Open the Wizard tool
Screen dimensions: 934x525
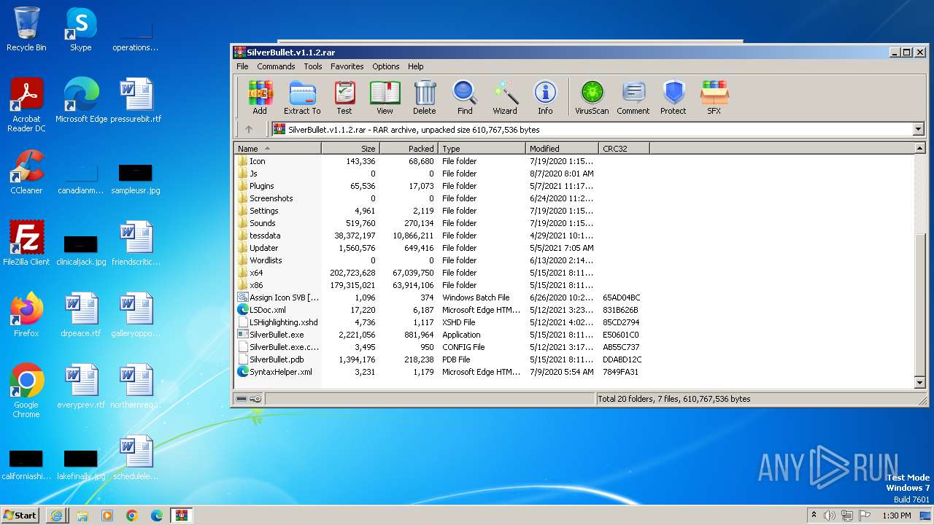(x=504, y=98)
